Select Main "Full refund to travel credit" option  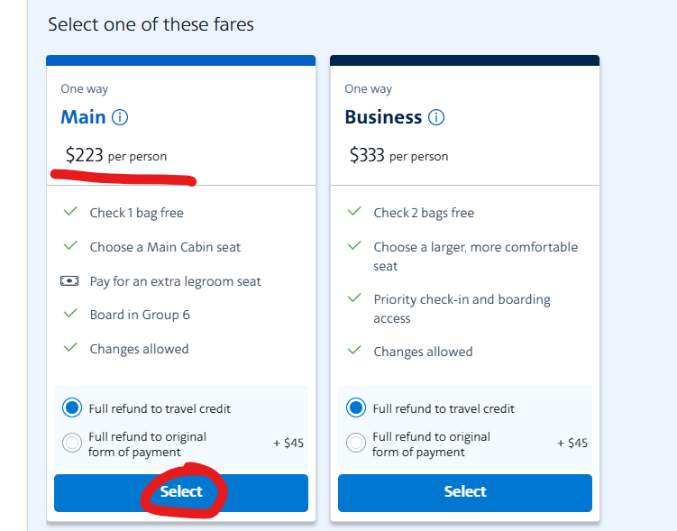pos(72,408)
